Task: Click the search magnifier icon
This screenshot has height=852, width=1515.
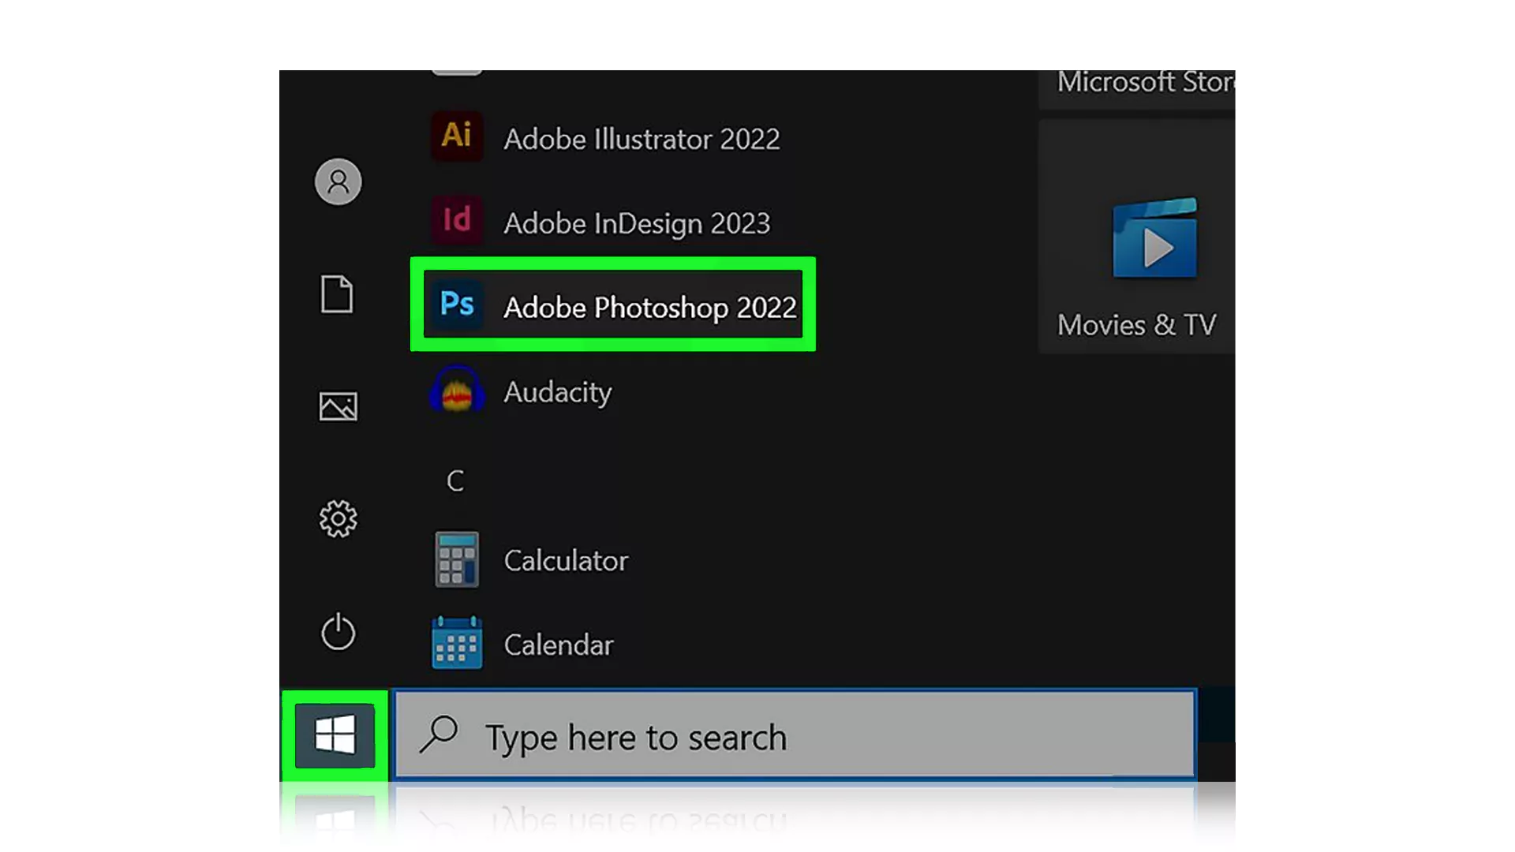Action: coord(439,734)
